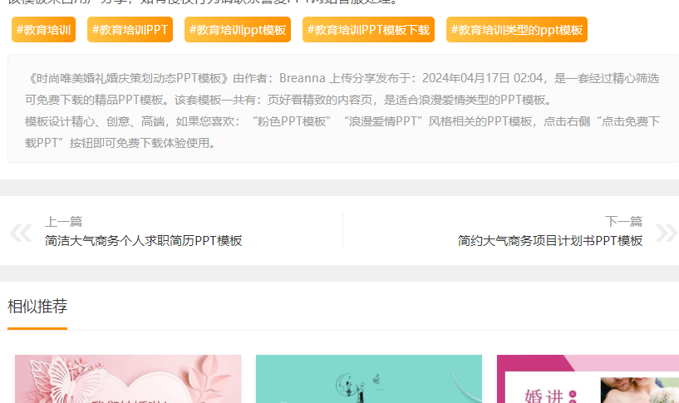Click the 《时尚唯美婚礼婚庆策划动态PPT模板》 title text

[129, 78]
